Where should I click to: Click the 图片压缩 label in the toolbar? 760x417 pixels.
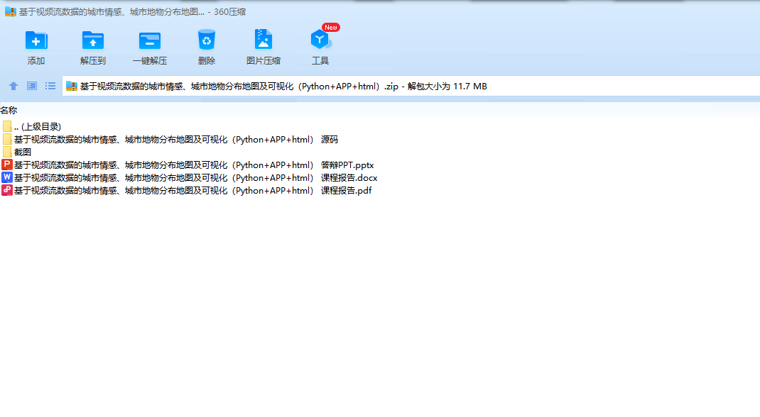264,61
